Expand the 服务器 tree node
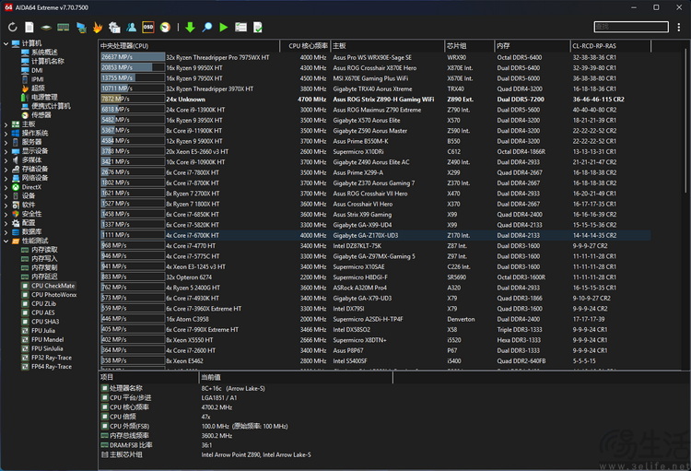 [x=6, y=143]
